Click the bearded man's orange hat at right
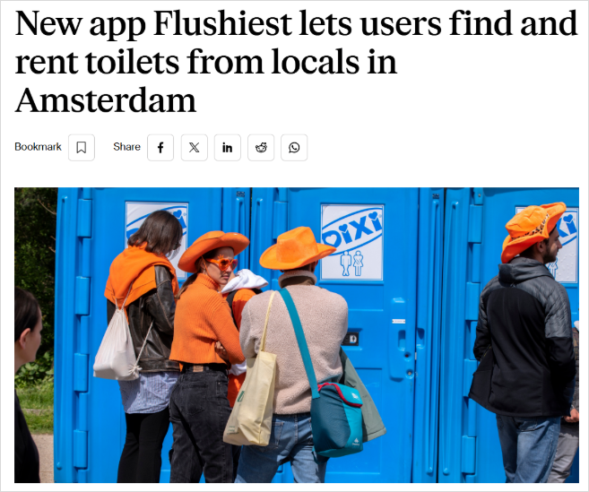The image size is (589, 492). pyautogui.click(x=533, y=229)
